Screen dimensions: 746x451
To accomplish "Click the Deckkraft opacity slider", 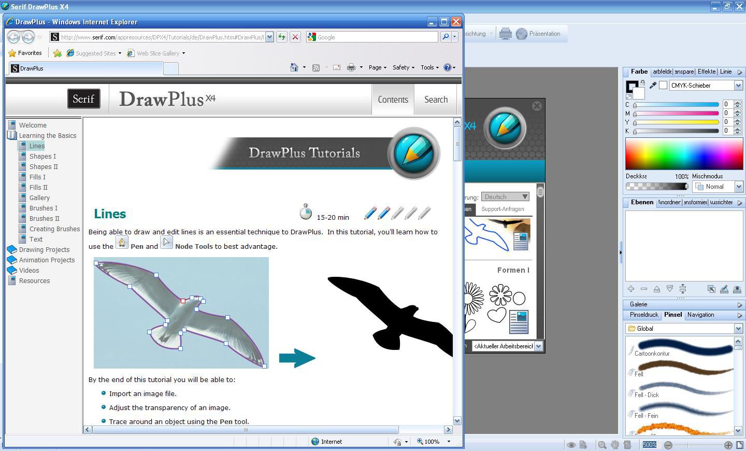I will [x=657, y=187].
